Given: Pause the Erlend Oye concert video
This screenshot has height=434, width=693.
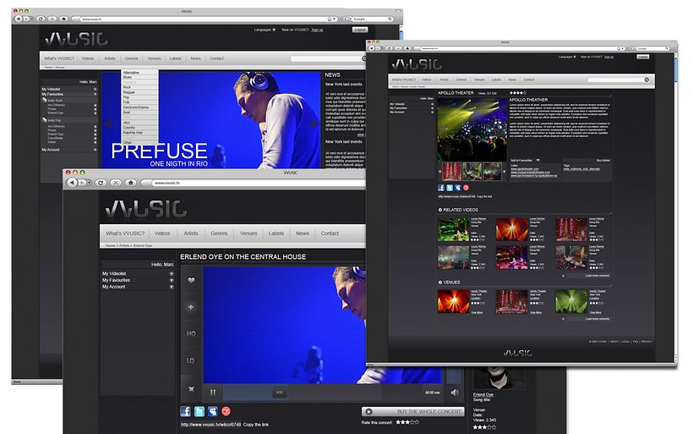Looking at the screenshot, I should point(213,393).
